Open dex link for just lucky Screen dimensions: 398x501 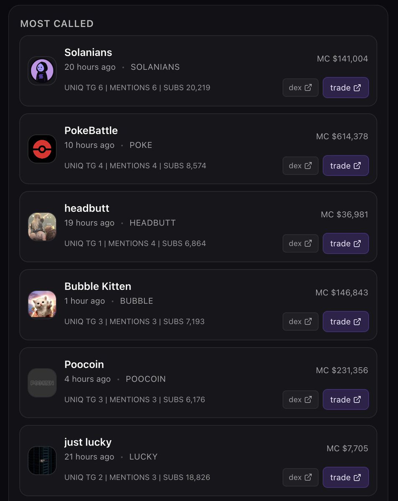tap(300, 477)
